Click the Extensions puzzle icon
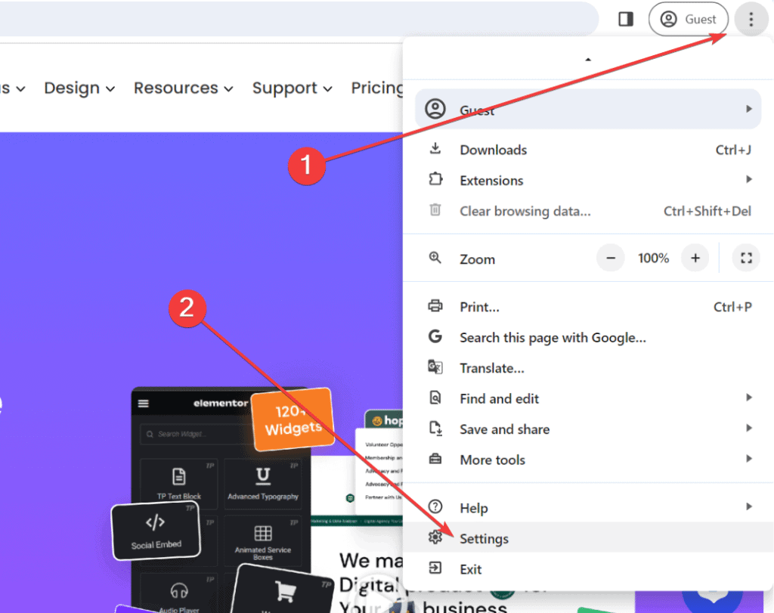 click(x=435, y=181)
